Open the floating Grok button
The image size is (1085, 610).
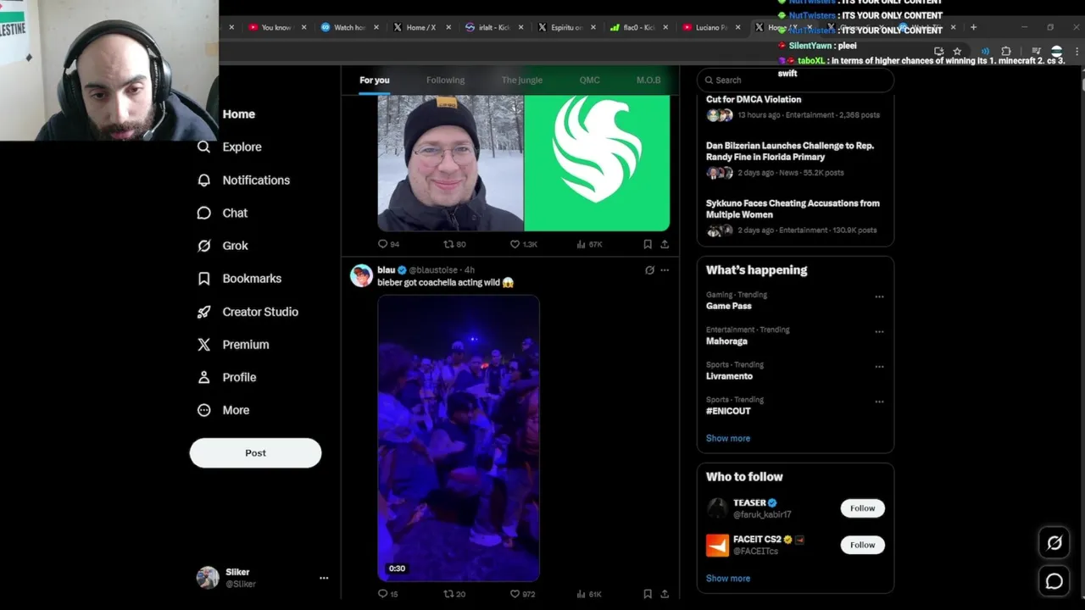[x=1054, y=543]
